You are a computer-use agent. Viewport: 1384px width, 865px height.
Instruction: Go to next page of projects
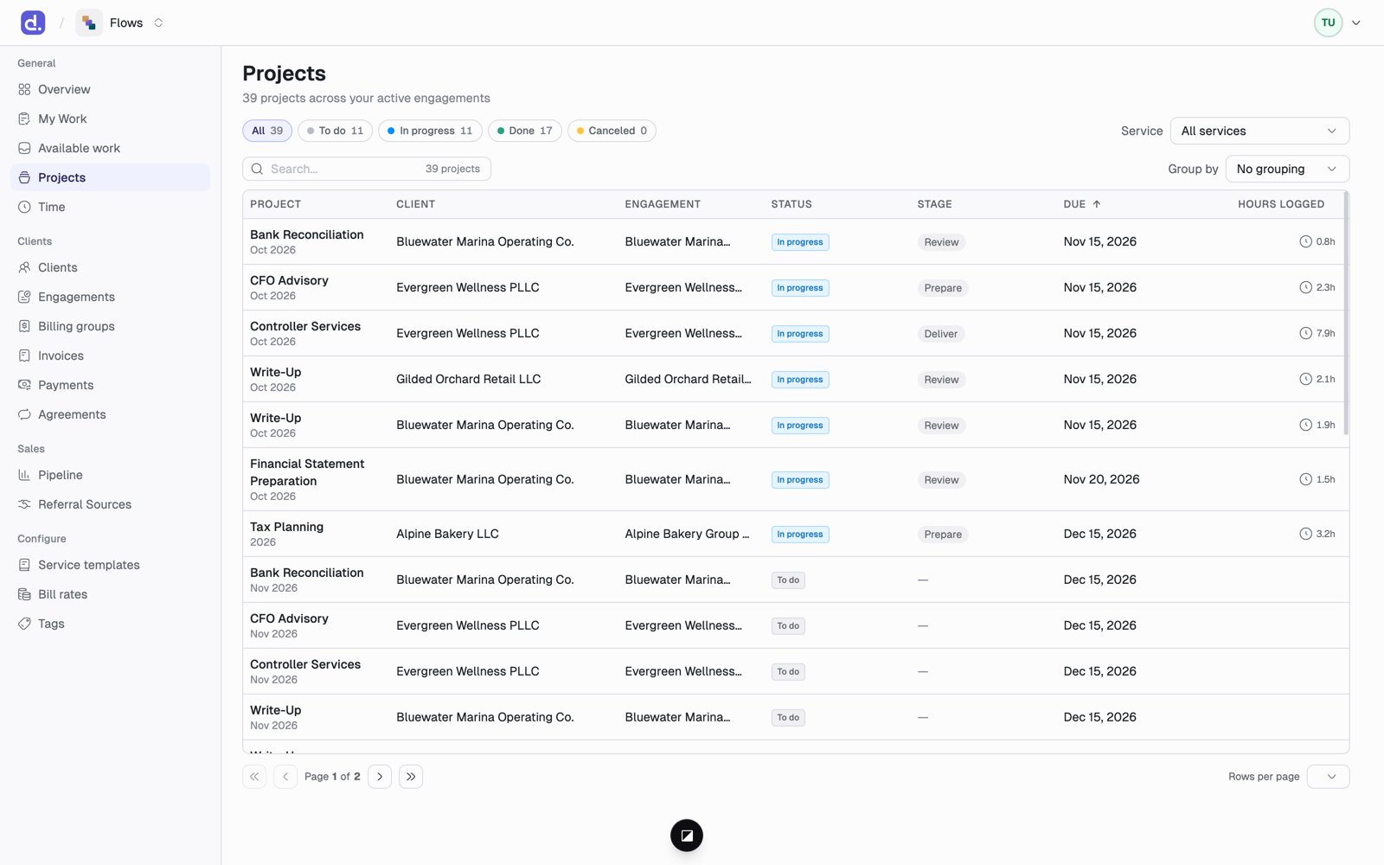pos(380,777)
